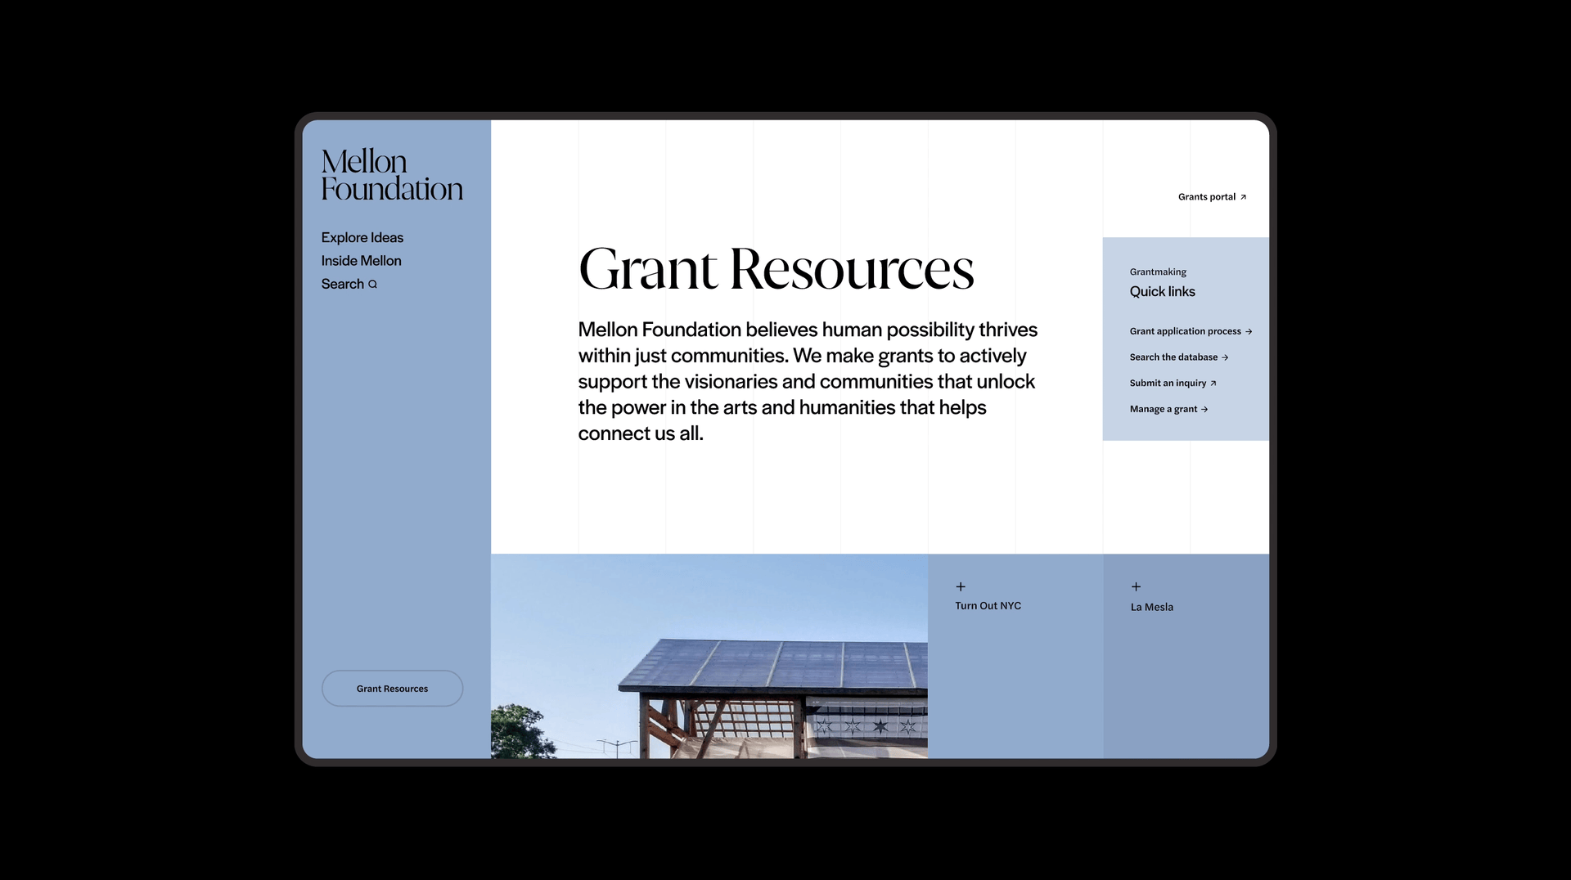
Task: Click the Mellon Foundation believes intro paragraph
Action: coord(808,381)
